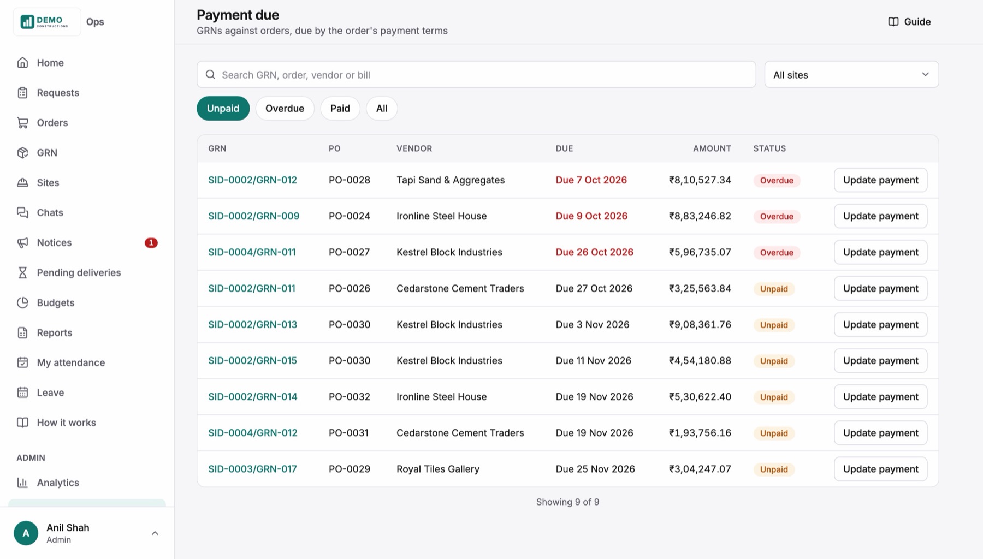Open Requests via its clipboard icon

[22, 93]
